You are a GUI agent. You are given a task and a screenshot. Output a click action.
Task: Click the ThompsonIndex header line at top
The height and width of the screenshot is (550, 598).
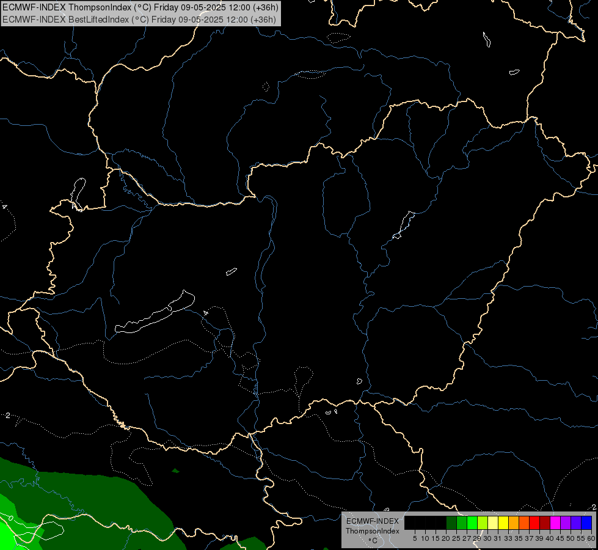point(140,7)
